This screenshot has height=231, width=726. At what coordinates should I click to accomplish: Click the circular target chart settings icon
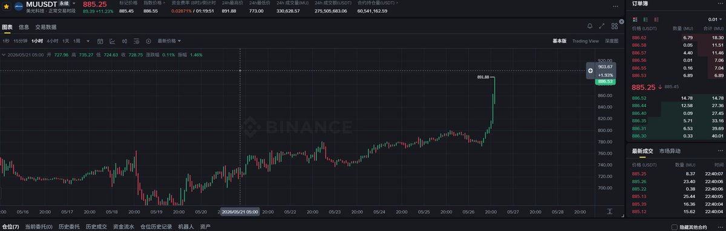pyautogui.click(x=148, y=41)
